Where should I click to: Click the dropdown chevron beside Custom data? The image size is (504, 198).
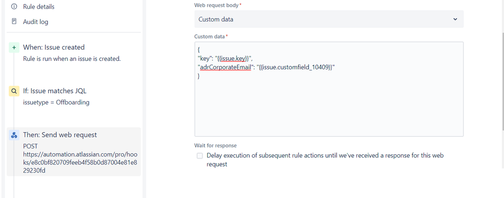pyautogui.click(x=455, y=19)
